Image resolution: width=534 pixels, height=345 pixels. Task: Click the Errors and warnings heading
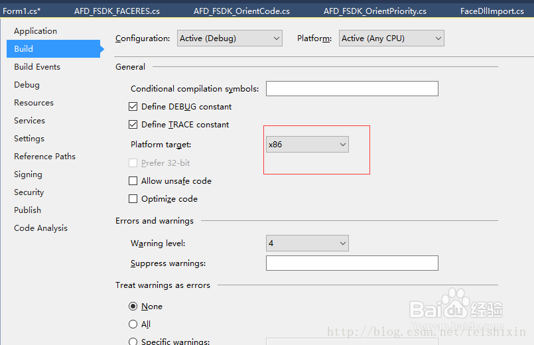[155, 221]
